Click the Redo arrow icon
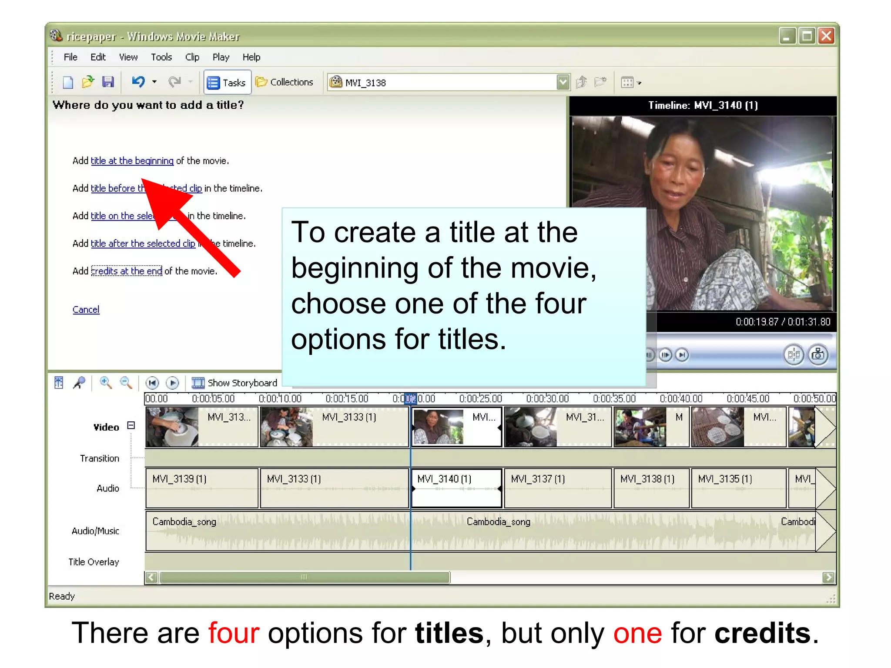This screenshot has height=668, width=891. [175, 82]
